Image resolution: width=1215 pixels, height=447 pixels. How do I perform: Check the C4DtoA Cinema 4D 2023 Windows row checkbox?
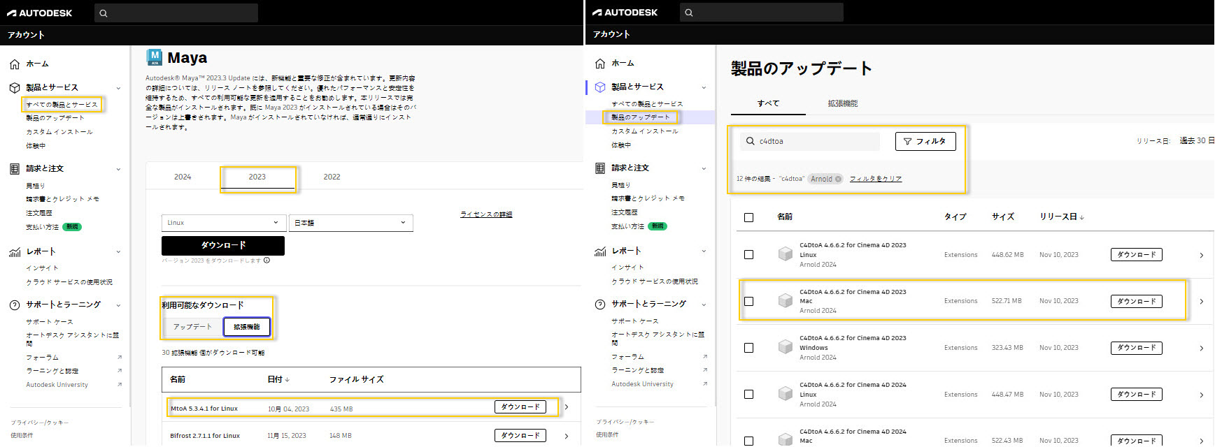[749, 348]
